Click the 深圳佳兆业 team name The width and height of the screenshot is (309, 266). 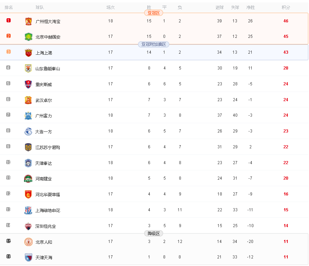tap(46, 226)
